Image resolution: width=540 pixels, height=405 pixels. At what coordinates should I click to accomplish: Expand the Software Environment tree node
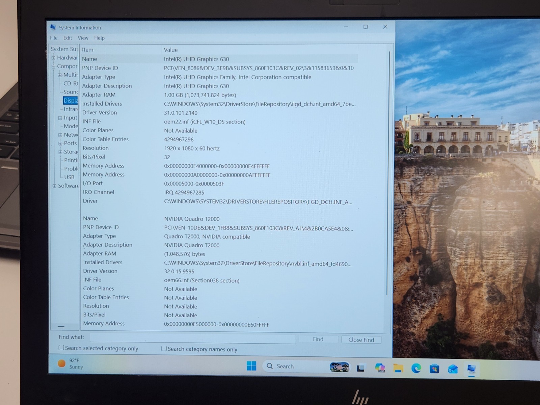[x=54, y=186]
